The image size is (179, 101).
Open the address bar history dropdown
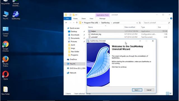(x=137, y=23)
